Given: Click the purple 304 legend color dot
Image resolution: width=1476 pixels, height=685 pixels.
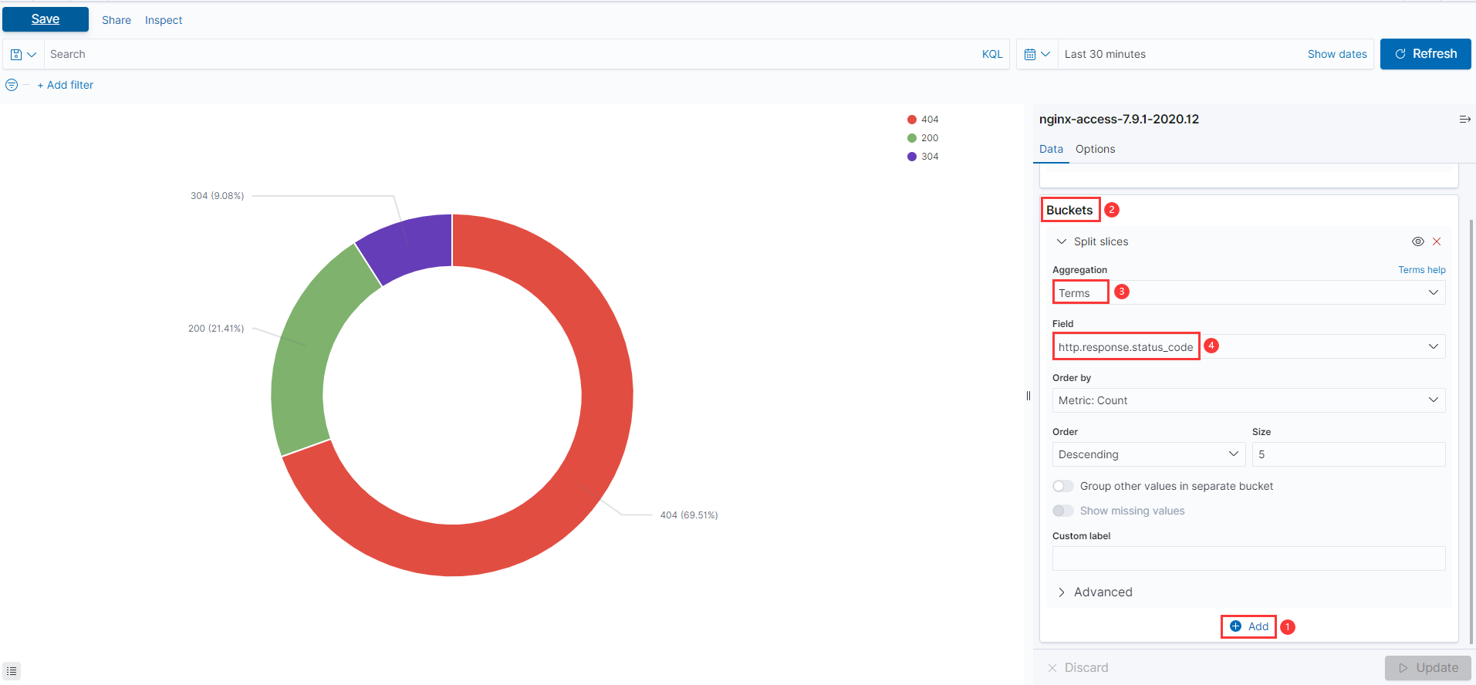Looking at the screenshot, I should click(x=912, y=157).
